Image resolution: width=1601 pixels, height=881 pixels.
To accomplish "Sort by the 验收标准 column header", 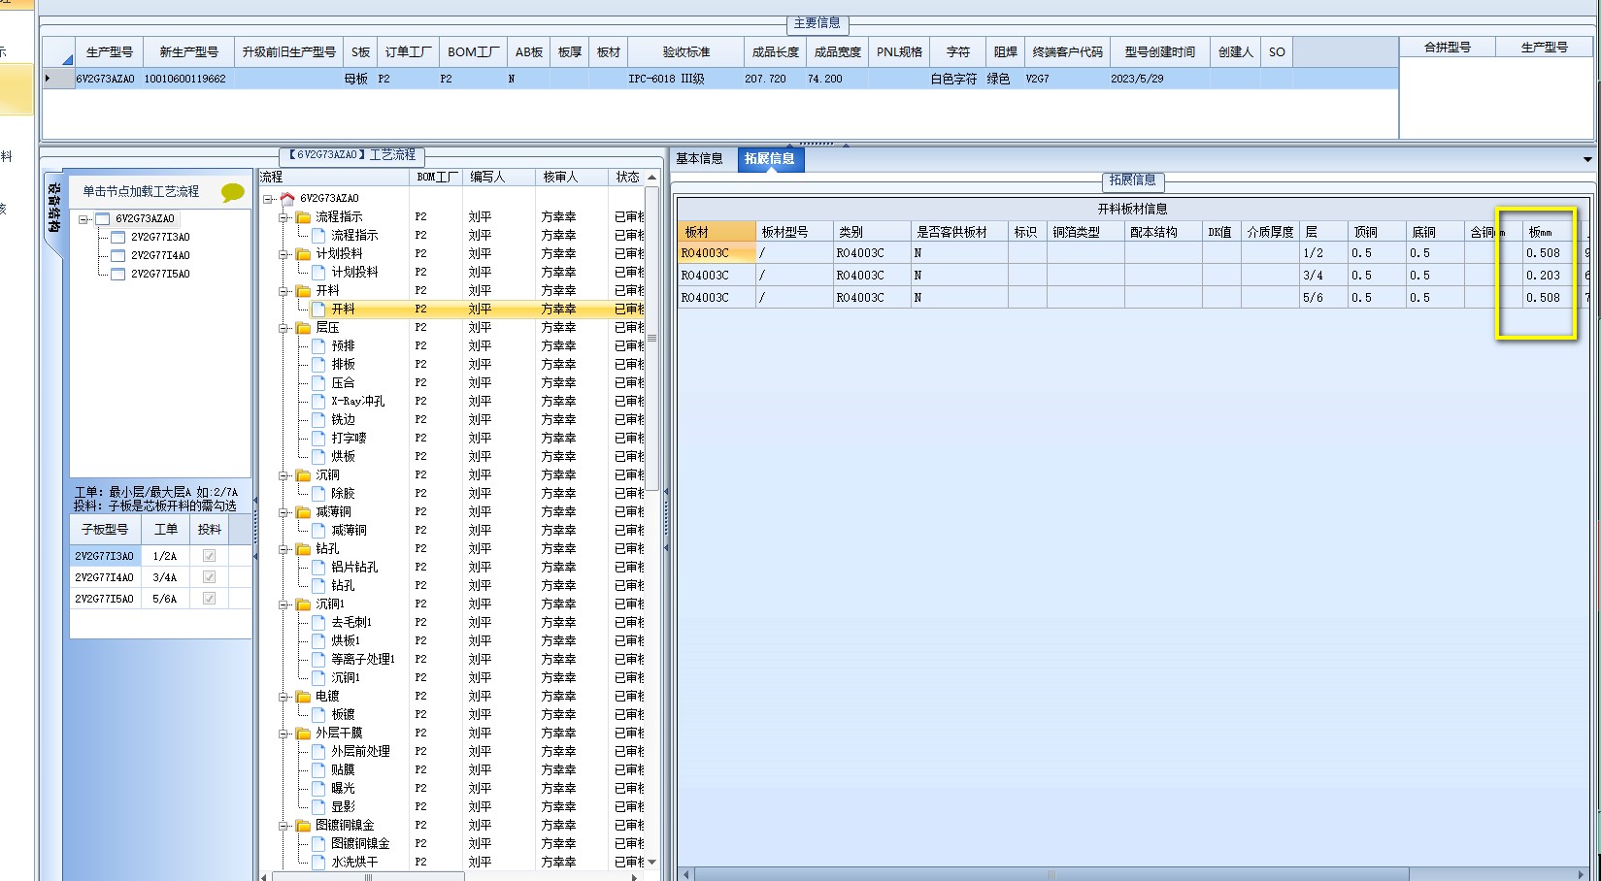I will coord(686,52).
